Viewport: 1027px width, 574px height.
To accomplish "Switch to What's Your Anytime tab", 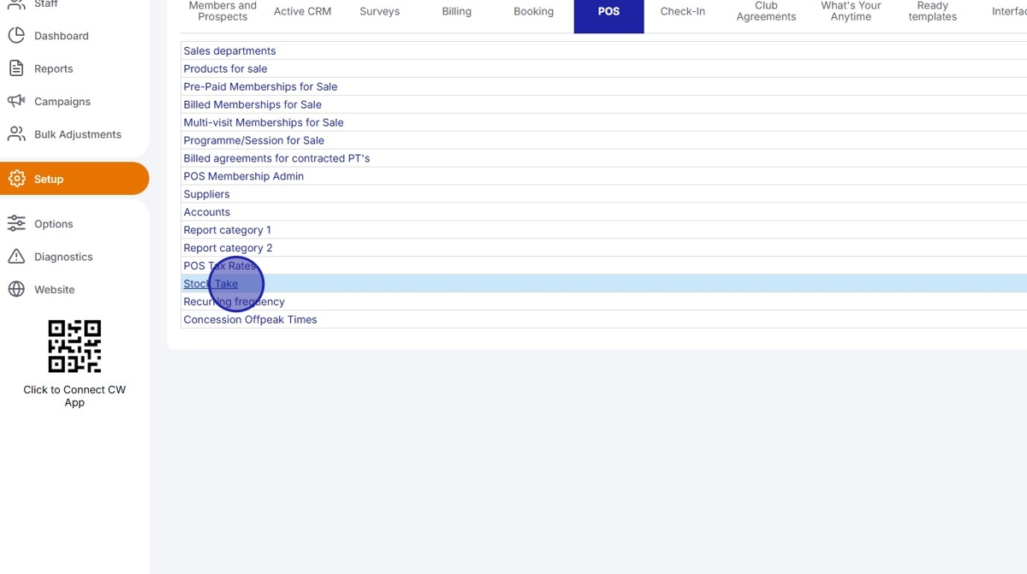I will point(851,11).
